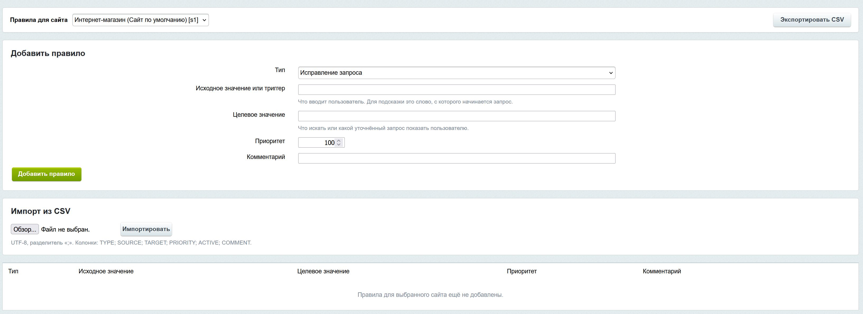Click the Импортировать button

[x=146, y=229]
